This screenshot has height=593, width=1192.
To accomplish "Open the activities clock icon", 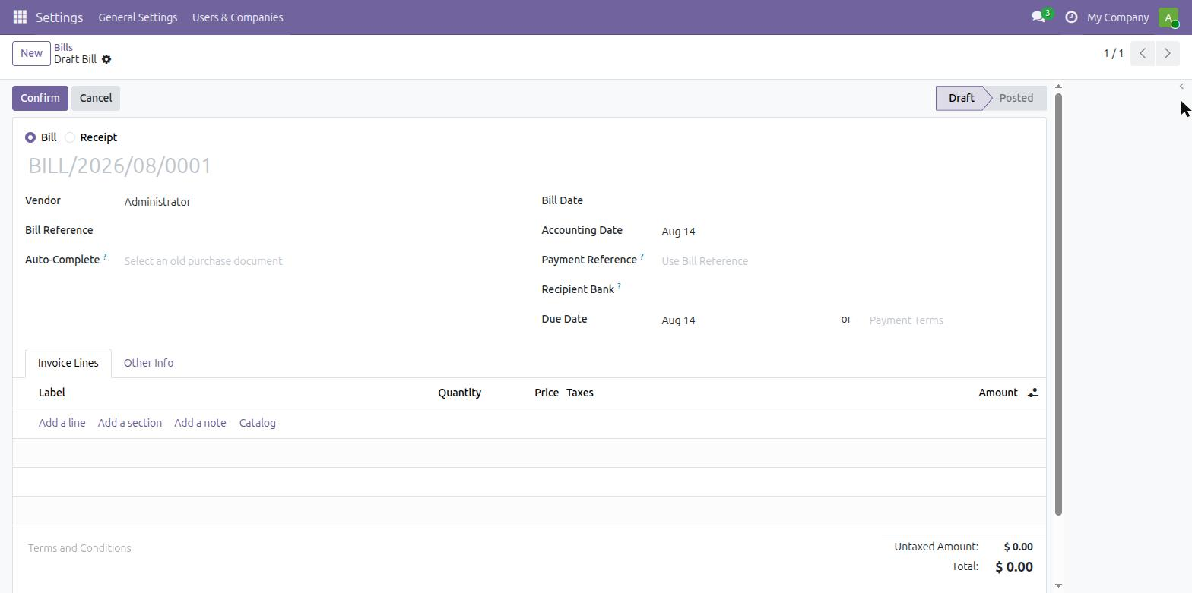I will tap(1071, 17).
